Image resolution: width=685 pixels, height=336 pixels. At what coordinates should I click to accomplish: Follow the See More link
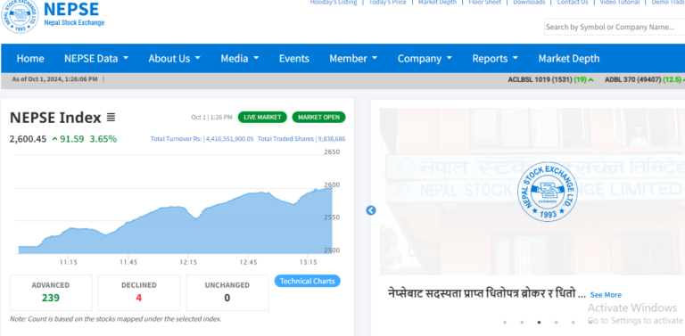click(x=606, y=295)
